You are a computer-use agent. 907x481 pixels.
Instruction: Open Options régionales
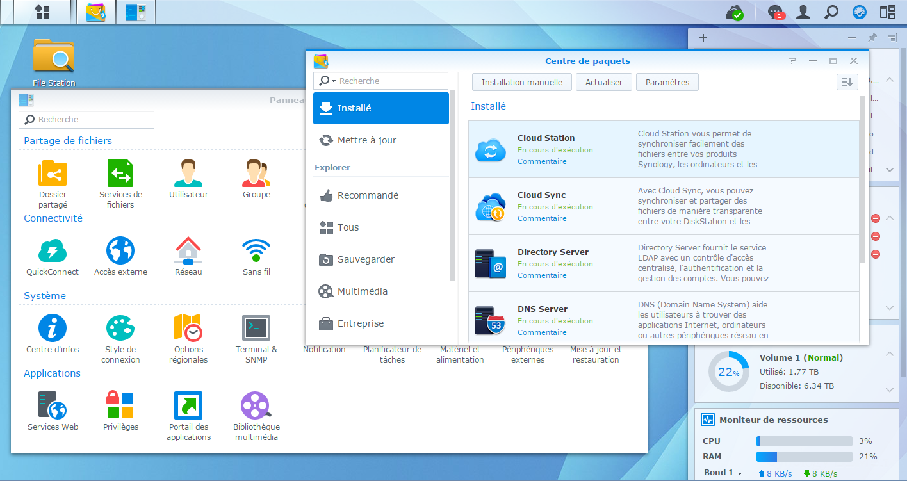point(188,339)
